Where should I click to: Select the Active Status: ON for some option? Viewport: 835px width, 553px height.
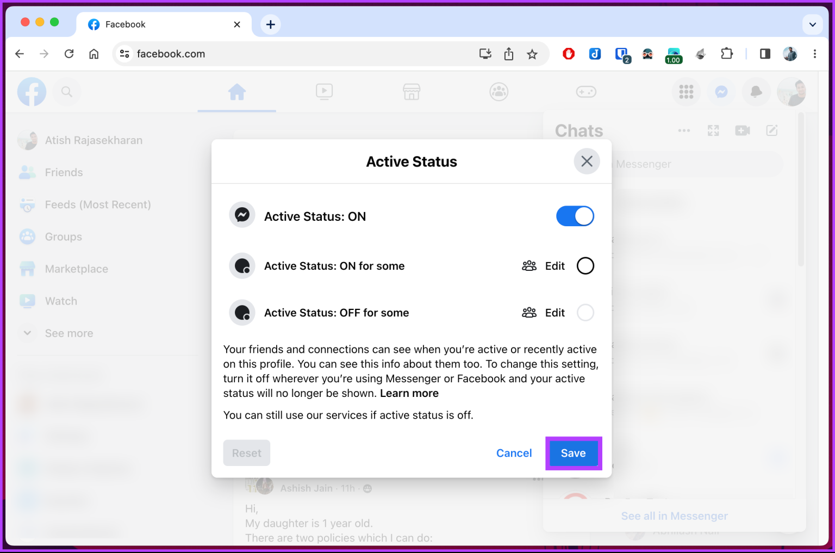pos(585,265)
